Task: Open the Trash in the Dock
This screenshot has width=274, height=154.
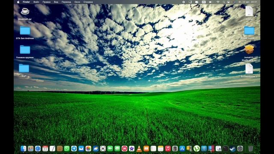Action: [x=250, y=148]
